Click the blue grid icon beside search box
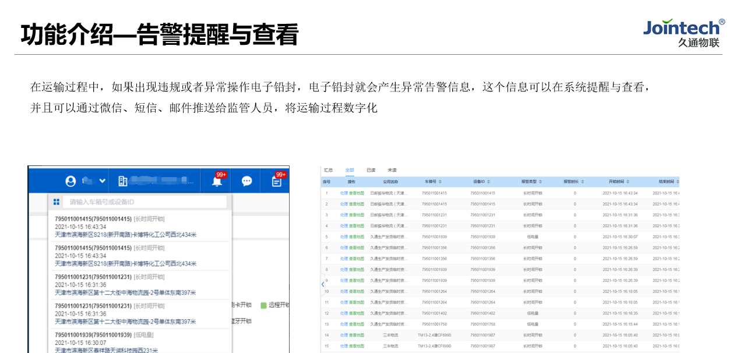Image resolution: width=733 pixels, height=353 pixels. click(x=57, y=202)
